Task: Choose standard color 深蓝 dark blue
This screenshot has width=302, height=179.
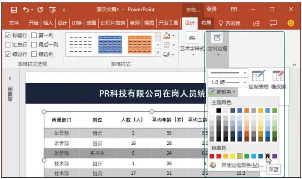Action: [x=268, y=156]
